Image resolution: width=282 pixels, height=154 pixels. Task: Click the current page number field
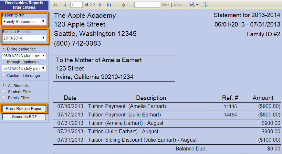tap(76, 5)
